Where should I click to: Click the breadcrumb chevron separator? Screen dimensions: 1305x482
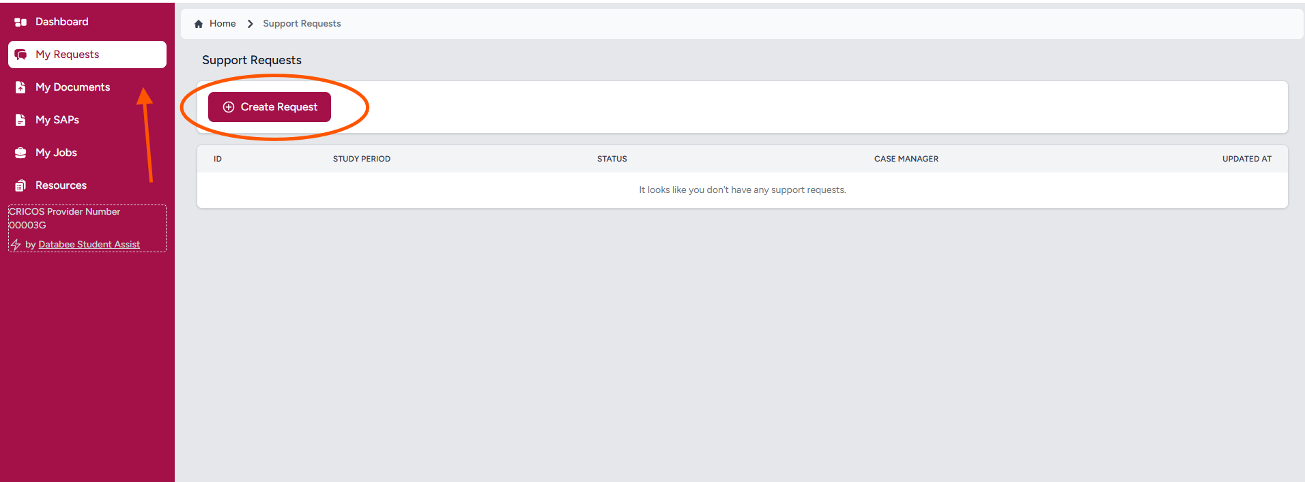click(250, 24)
